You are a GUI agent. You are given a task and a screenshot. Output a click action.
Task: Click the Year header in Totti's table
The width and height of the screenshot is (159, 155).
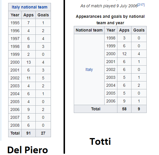coord(111,30)
